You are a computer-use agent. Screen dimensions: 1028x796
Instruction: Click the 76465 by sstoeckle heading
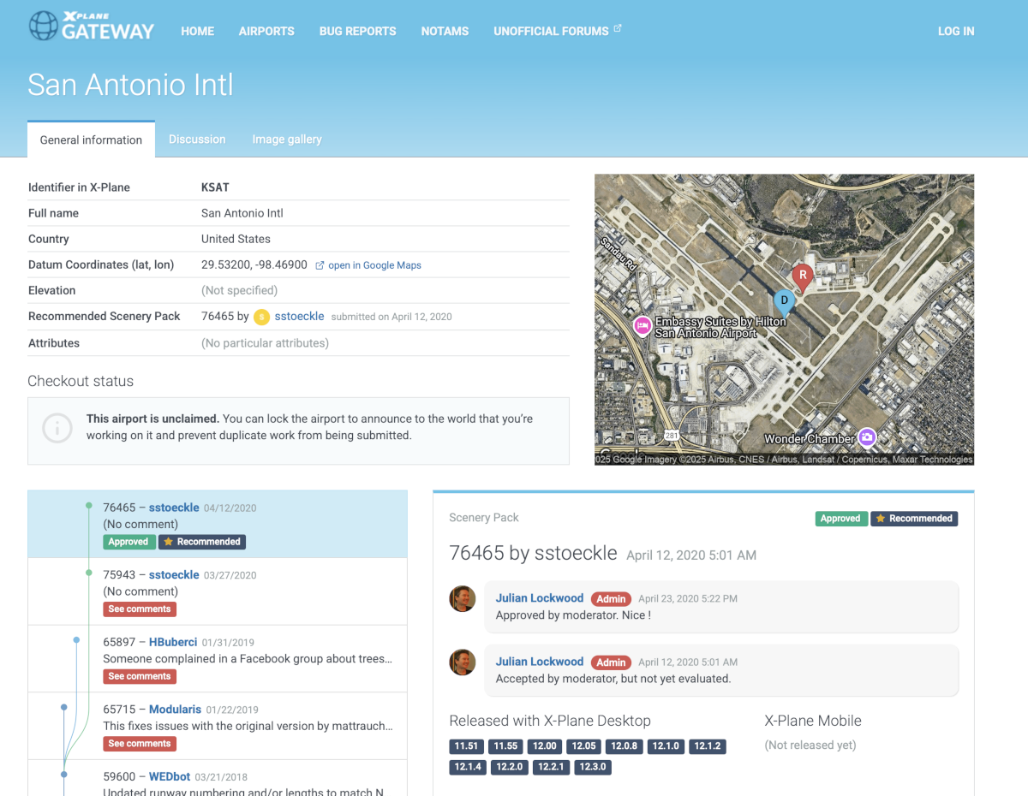[x=533, y=553]
